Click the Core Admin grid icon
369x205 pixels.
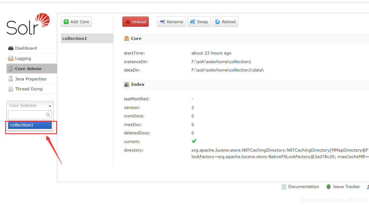pyautogui.click(x=11, y=69)
